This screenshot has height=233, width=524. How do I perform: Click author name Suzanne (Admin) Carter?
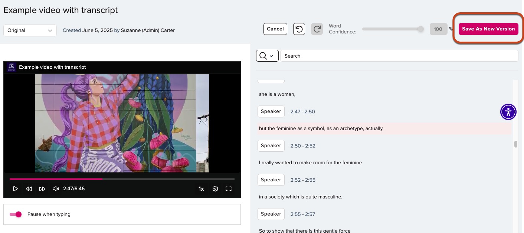coord(148,30)
